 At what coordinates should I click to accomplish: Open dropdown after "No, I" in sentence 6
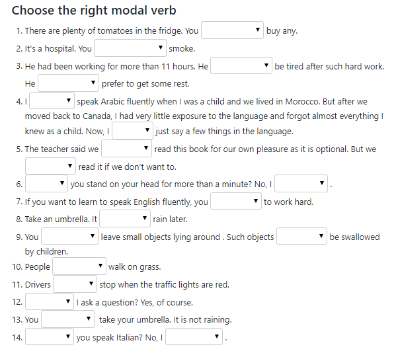click(301, 184)
